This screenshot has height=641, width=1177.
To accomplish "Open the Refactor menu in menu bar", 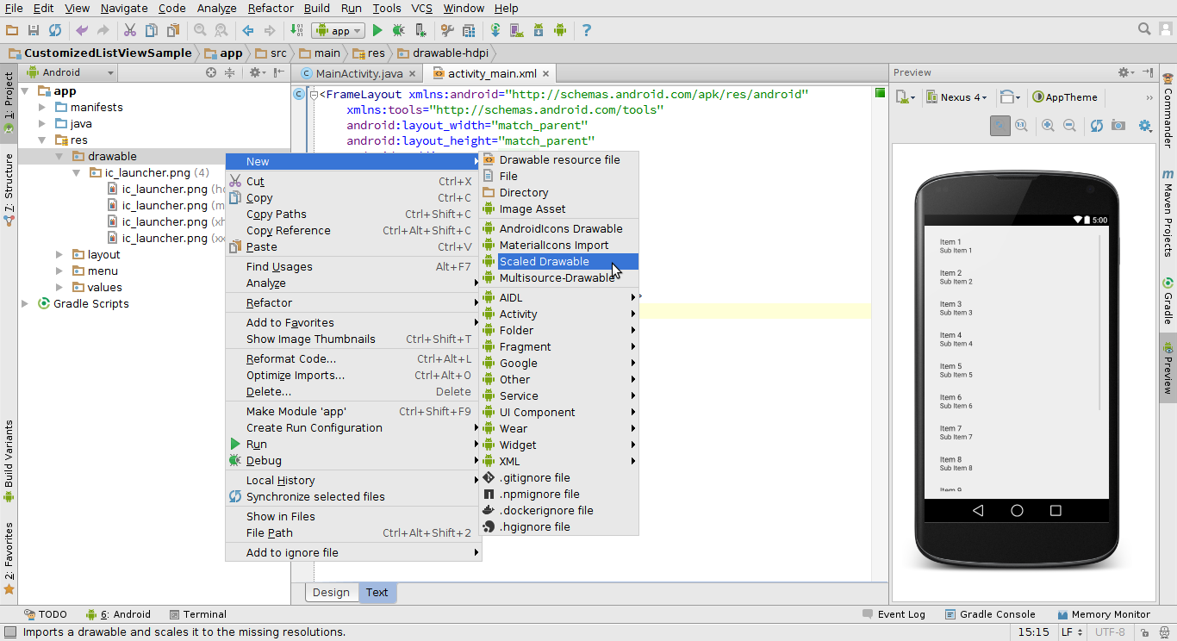I will click(271, 9).
